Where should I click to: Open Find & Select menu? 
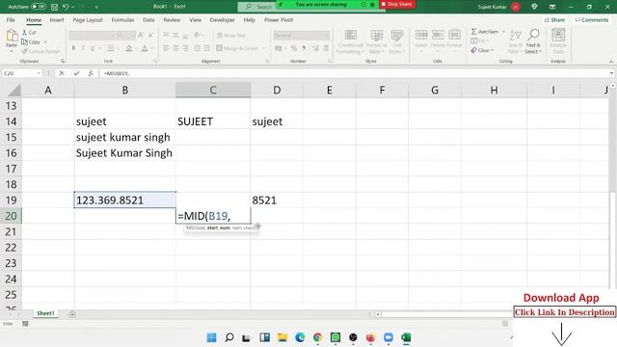point(533,41)
